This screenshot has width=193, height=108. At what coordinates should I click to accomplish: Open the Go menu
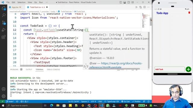click(36, 2)
